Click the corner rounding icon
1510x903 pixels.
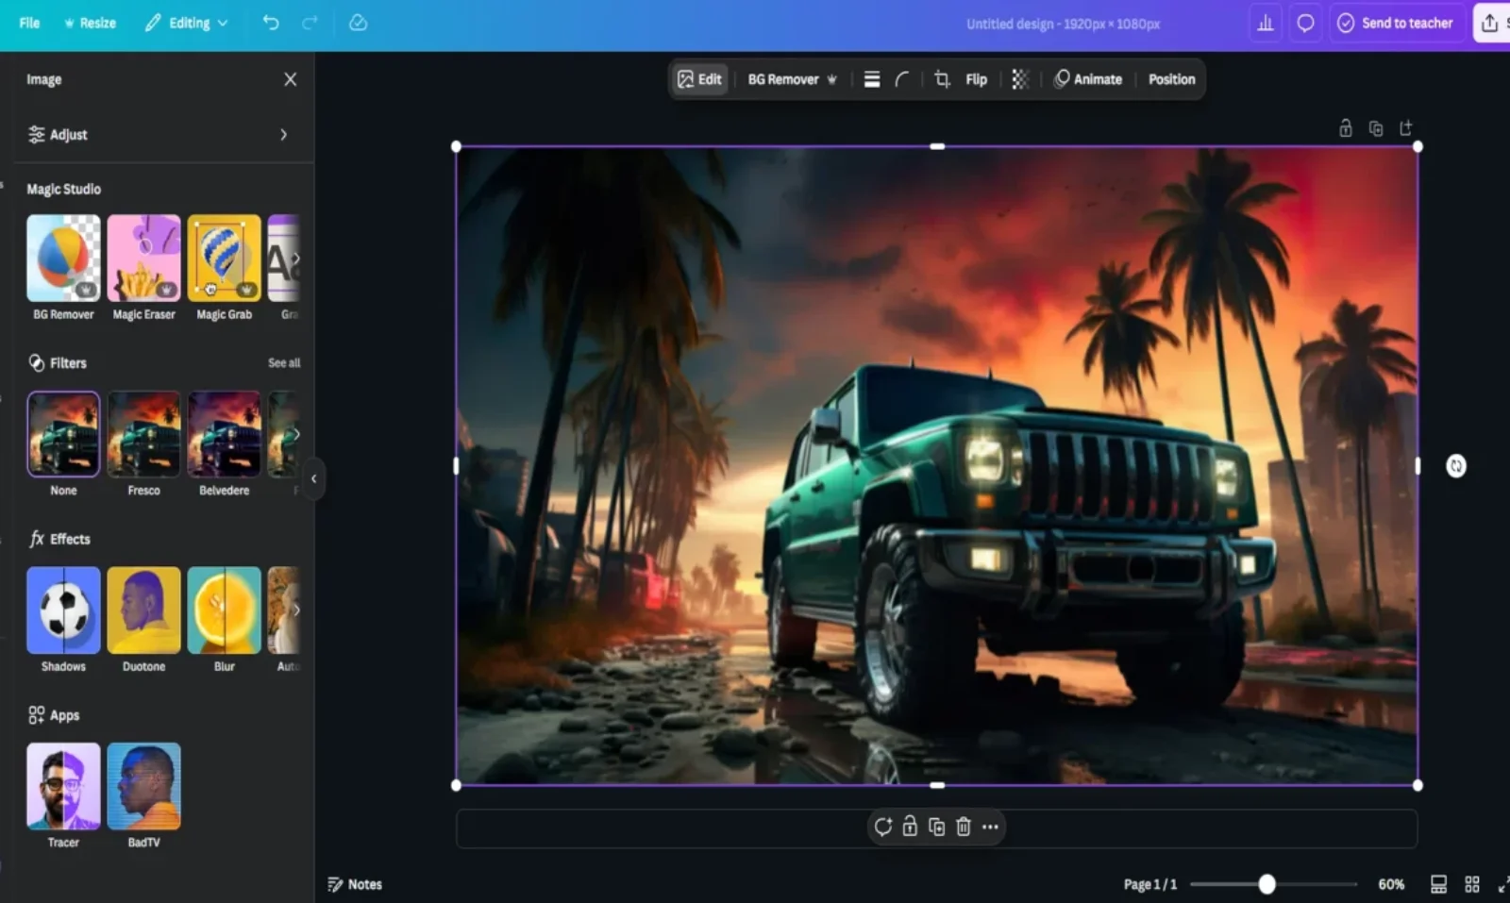(902, 79)
